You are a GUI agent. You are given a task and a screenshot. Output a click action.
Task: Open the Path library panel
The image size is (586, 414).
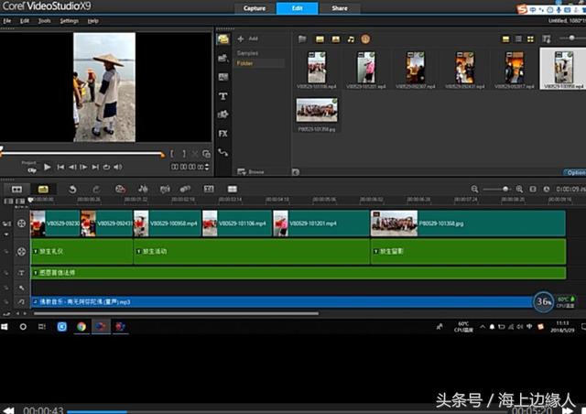[x=223, y=153]
